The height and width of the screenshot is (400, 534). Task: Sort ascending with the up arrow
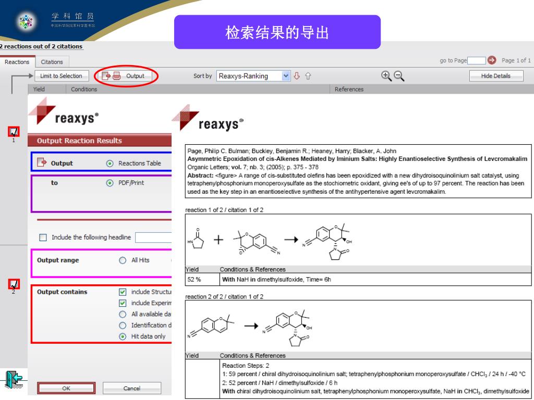click(x=308, y=76)
